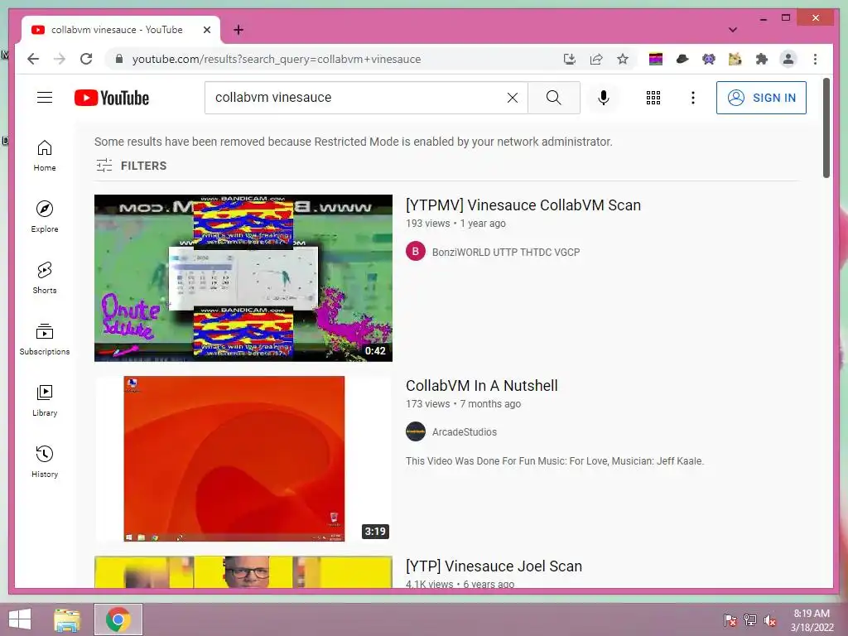Image resolution: width=848 pixels, height=636 pixels.
Task: Click '193 views • 1 year ago' text
Action: tap(456, 224)
